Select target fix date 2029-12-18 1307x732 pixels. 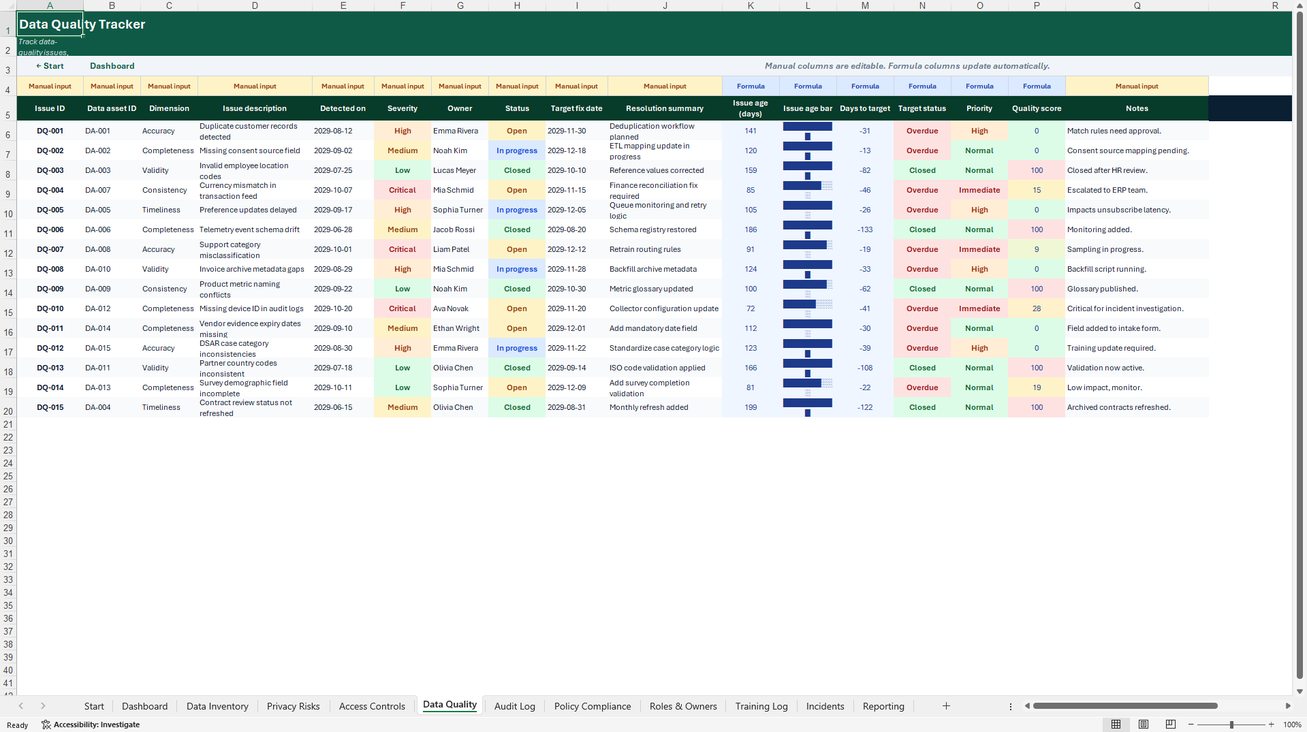coord(576,150)
